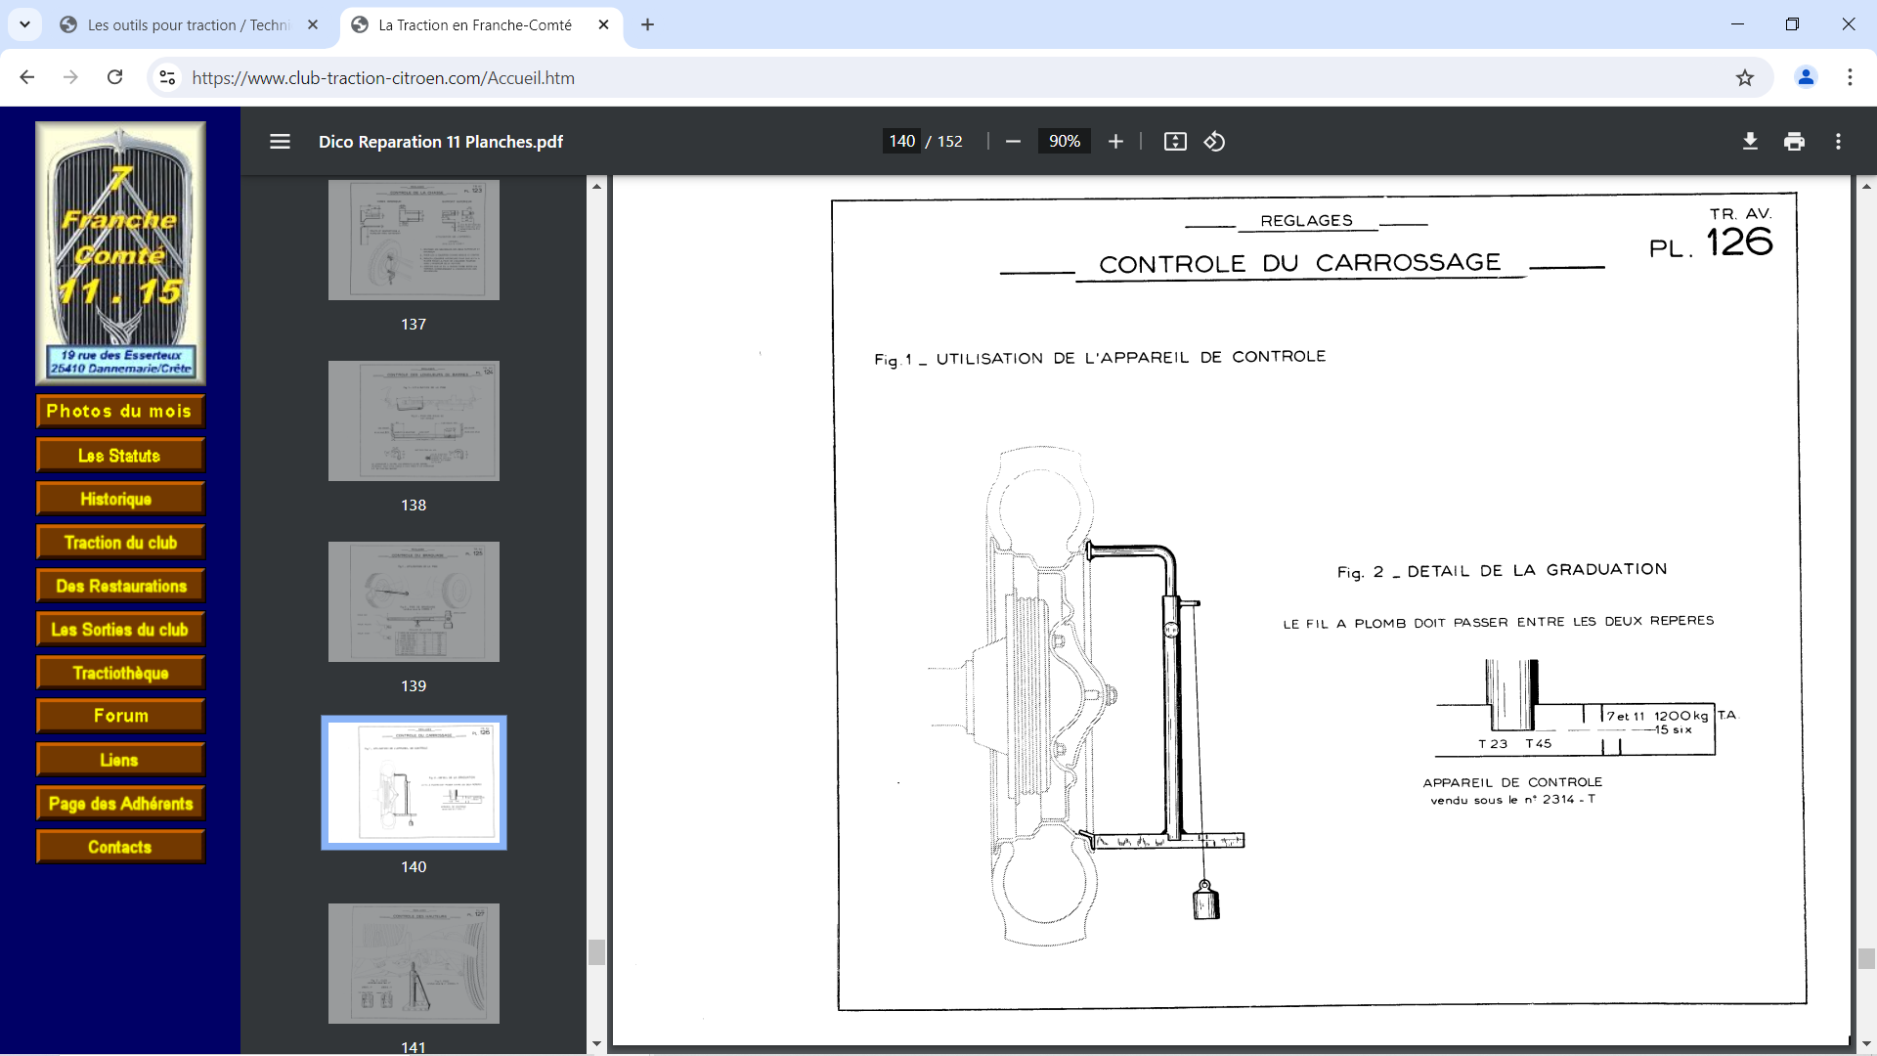Reload the current page
1877x1056 pixels.
click(x=114, y=77)
